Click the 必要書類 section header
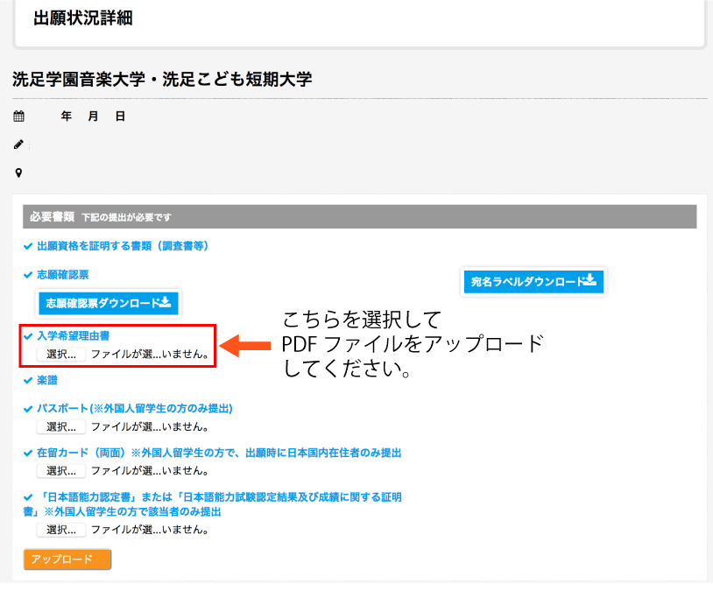This screenshot has width=713, height=591. tap(359, 217)
